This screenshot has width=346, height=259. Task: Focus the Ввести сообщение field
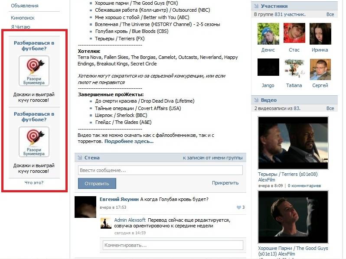(x=160, y=170)
